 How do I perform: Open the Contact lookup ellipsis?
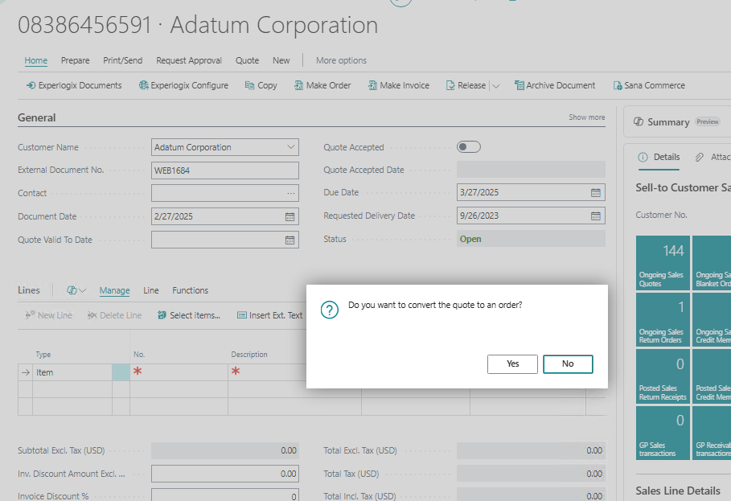tap(291, 193)
